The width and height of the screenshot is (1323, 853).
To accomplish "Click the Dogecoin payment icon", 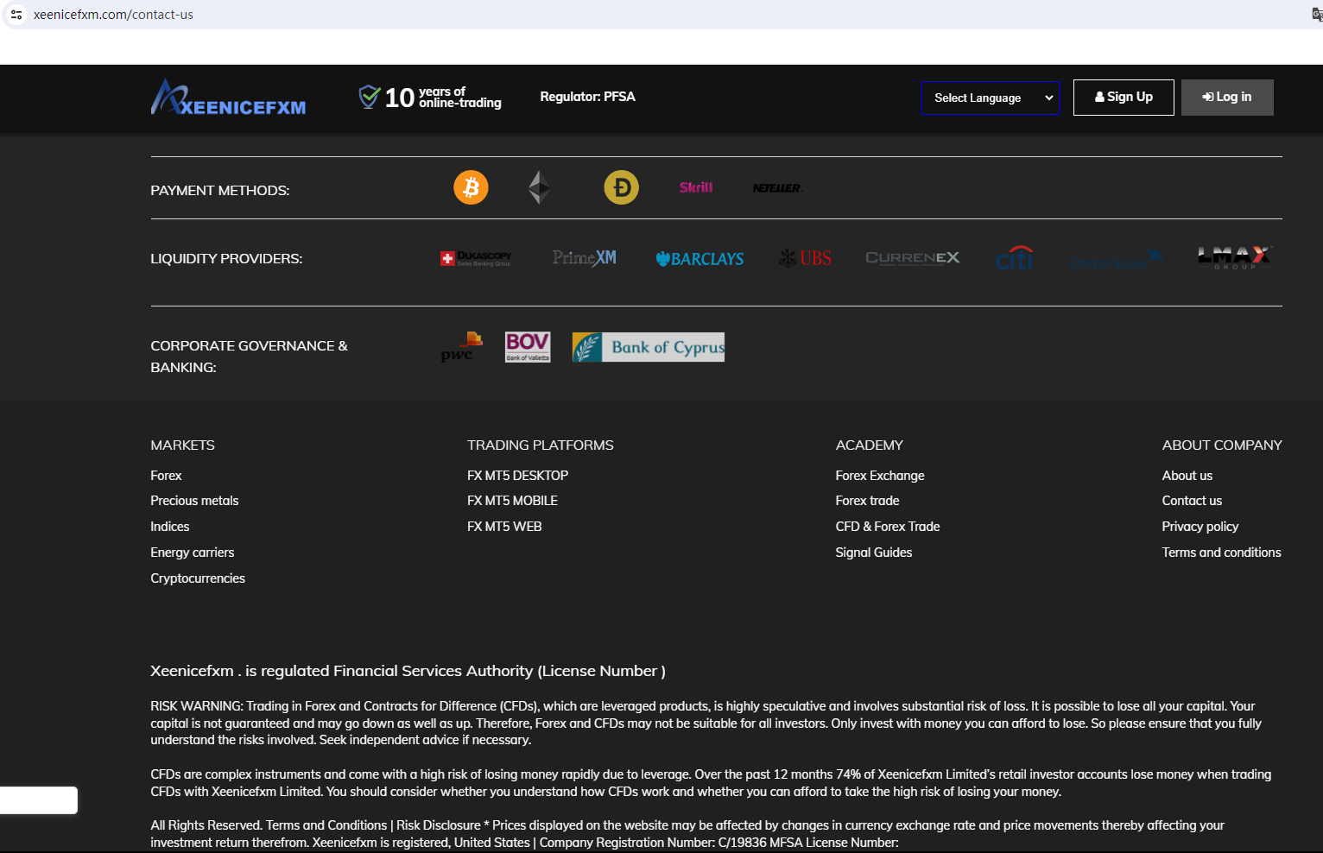I will click(x=621, y=187).
